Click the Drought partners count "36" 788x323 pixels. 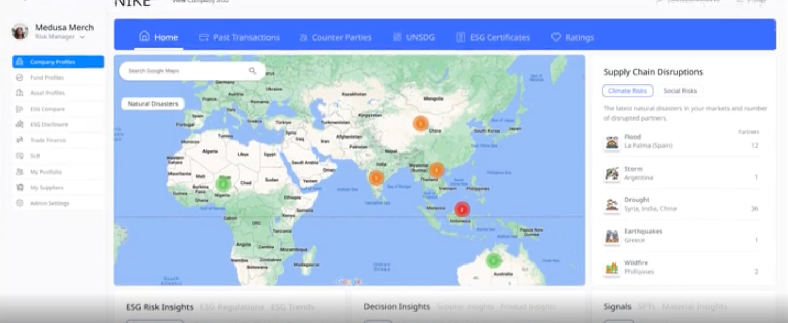click(x=754, y=208)
